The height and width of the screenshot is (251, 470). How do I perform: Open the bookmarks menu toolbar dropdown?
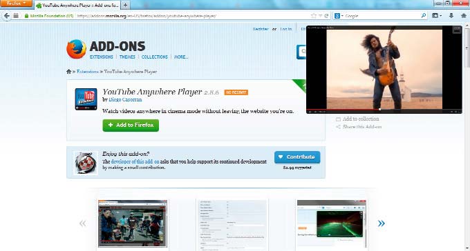(437, 16)
